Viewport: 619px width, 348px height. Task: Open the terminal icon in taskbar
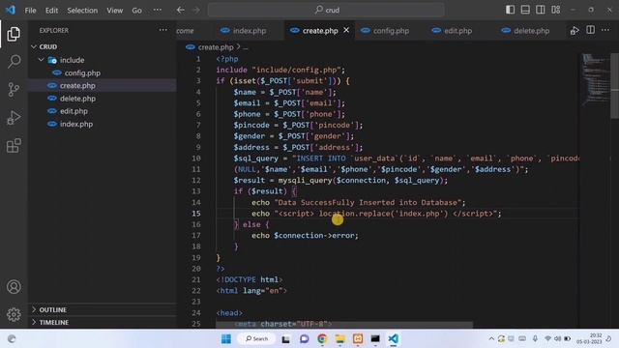point(375,339)
